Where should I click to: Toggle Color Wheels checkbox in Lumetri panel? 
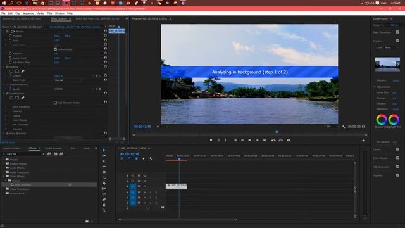click(x=397, y=158)
